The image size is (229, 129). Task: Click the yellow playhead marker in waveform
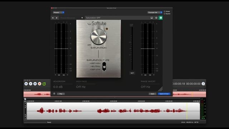click(187, 111)
